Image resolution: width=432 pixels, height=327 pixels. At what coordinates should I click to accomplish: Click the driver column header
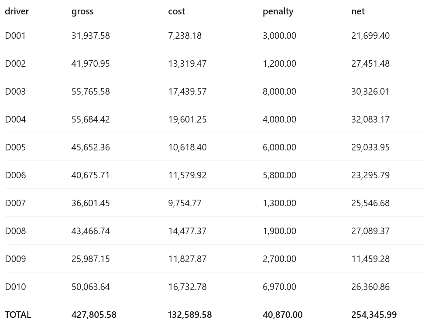[x=17, y=11]
